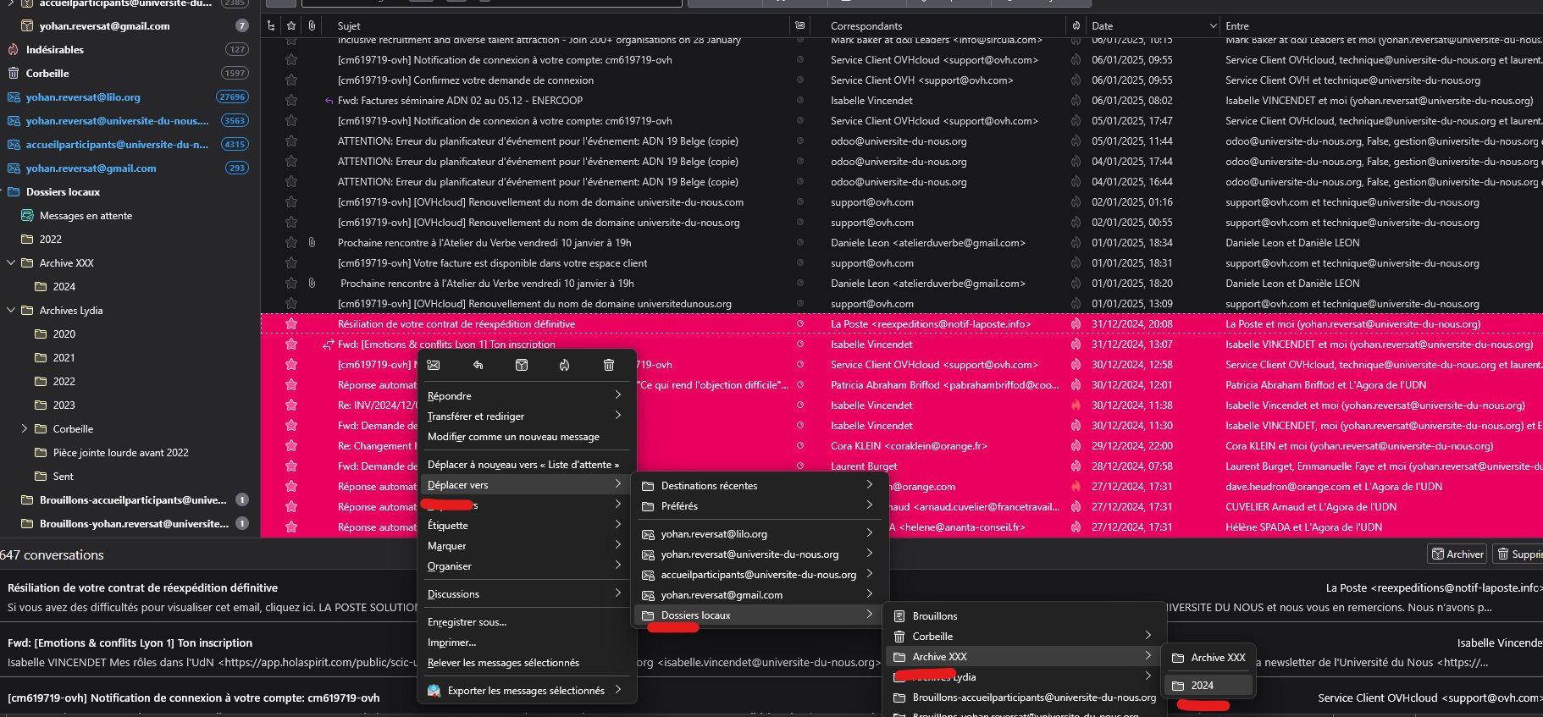Image resolution: width=1543 pixels, height=717 pixels.
Task: Click the trash delete icon in context menu
Action: pyautogui.click(x=608, y=365)
